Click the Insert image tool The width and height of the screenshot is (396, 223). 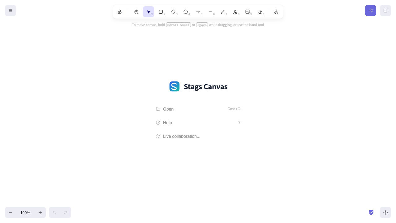[x=247, y=12]
